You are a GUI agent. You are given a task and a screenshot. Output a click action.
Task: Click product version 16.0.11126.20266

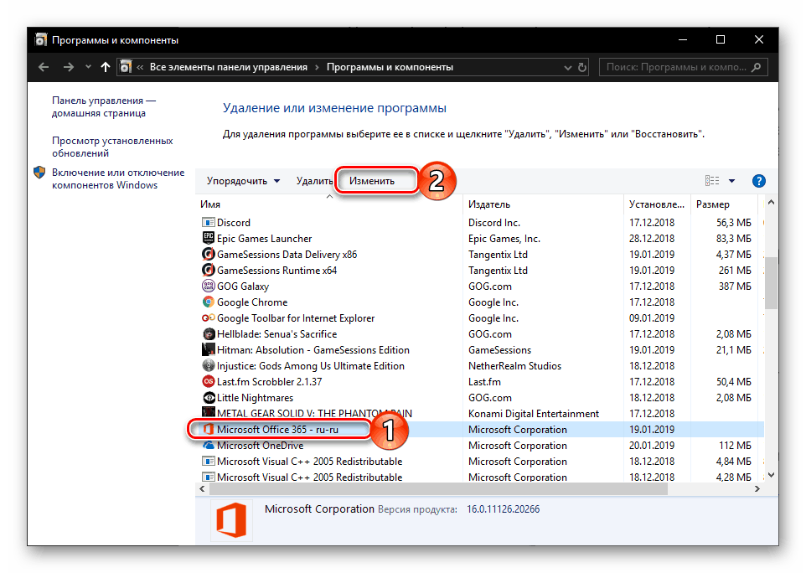tap(504, 509)
